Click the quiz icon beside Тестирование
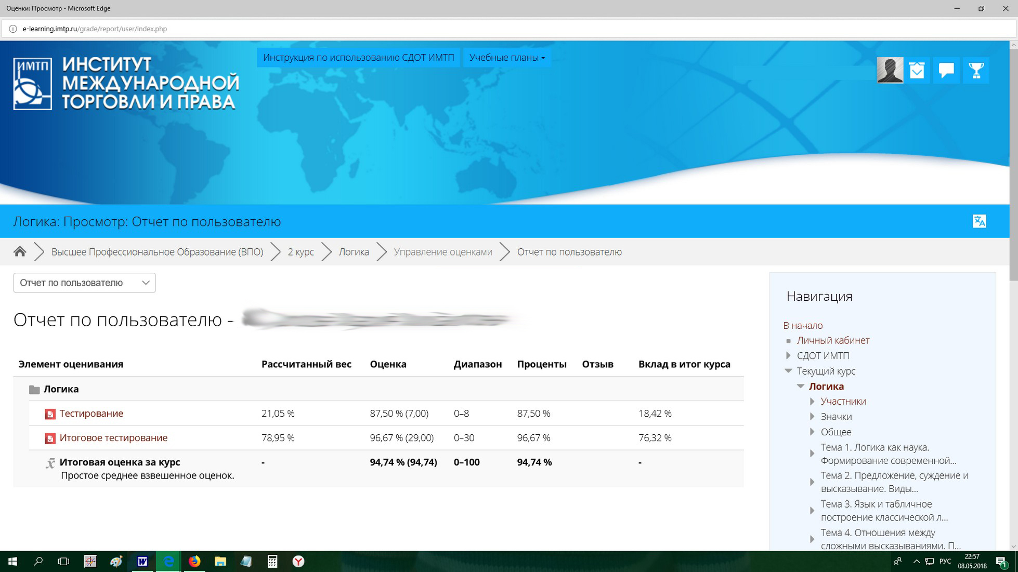This screenshot has width=1018, height=572. point(50,414)
